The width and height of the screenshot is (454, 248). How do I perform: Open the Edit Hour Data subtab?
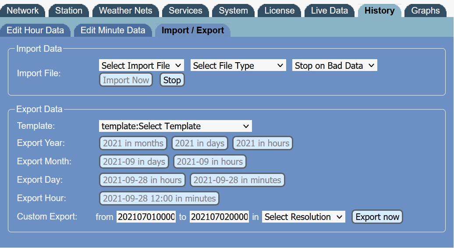click(x=35, y=30)
